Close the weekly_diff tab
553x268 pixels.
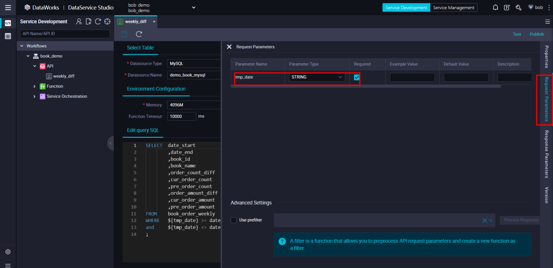pos(154,22)
